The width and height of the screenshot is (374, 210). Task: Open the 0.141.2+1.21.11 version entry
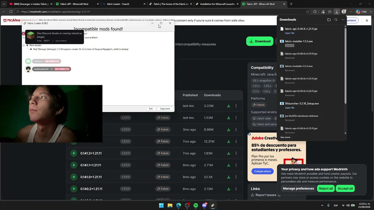click(91, 153)
